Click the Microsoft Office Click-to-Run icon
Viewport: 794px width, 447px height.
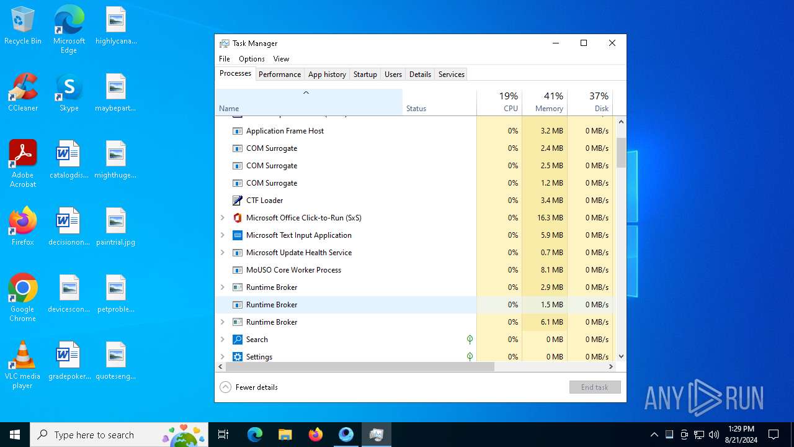237,218
